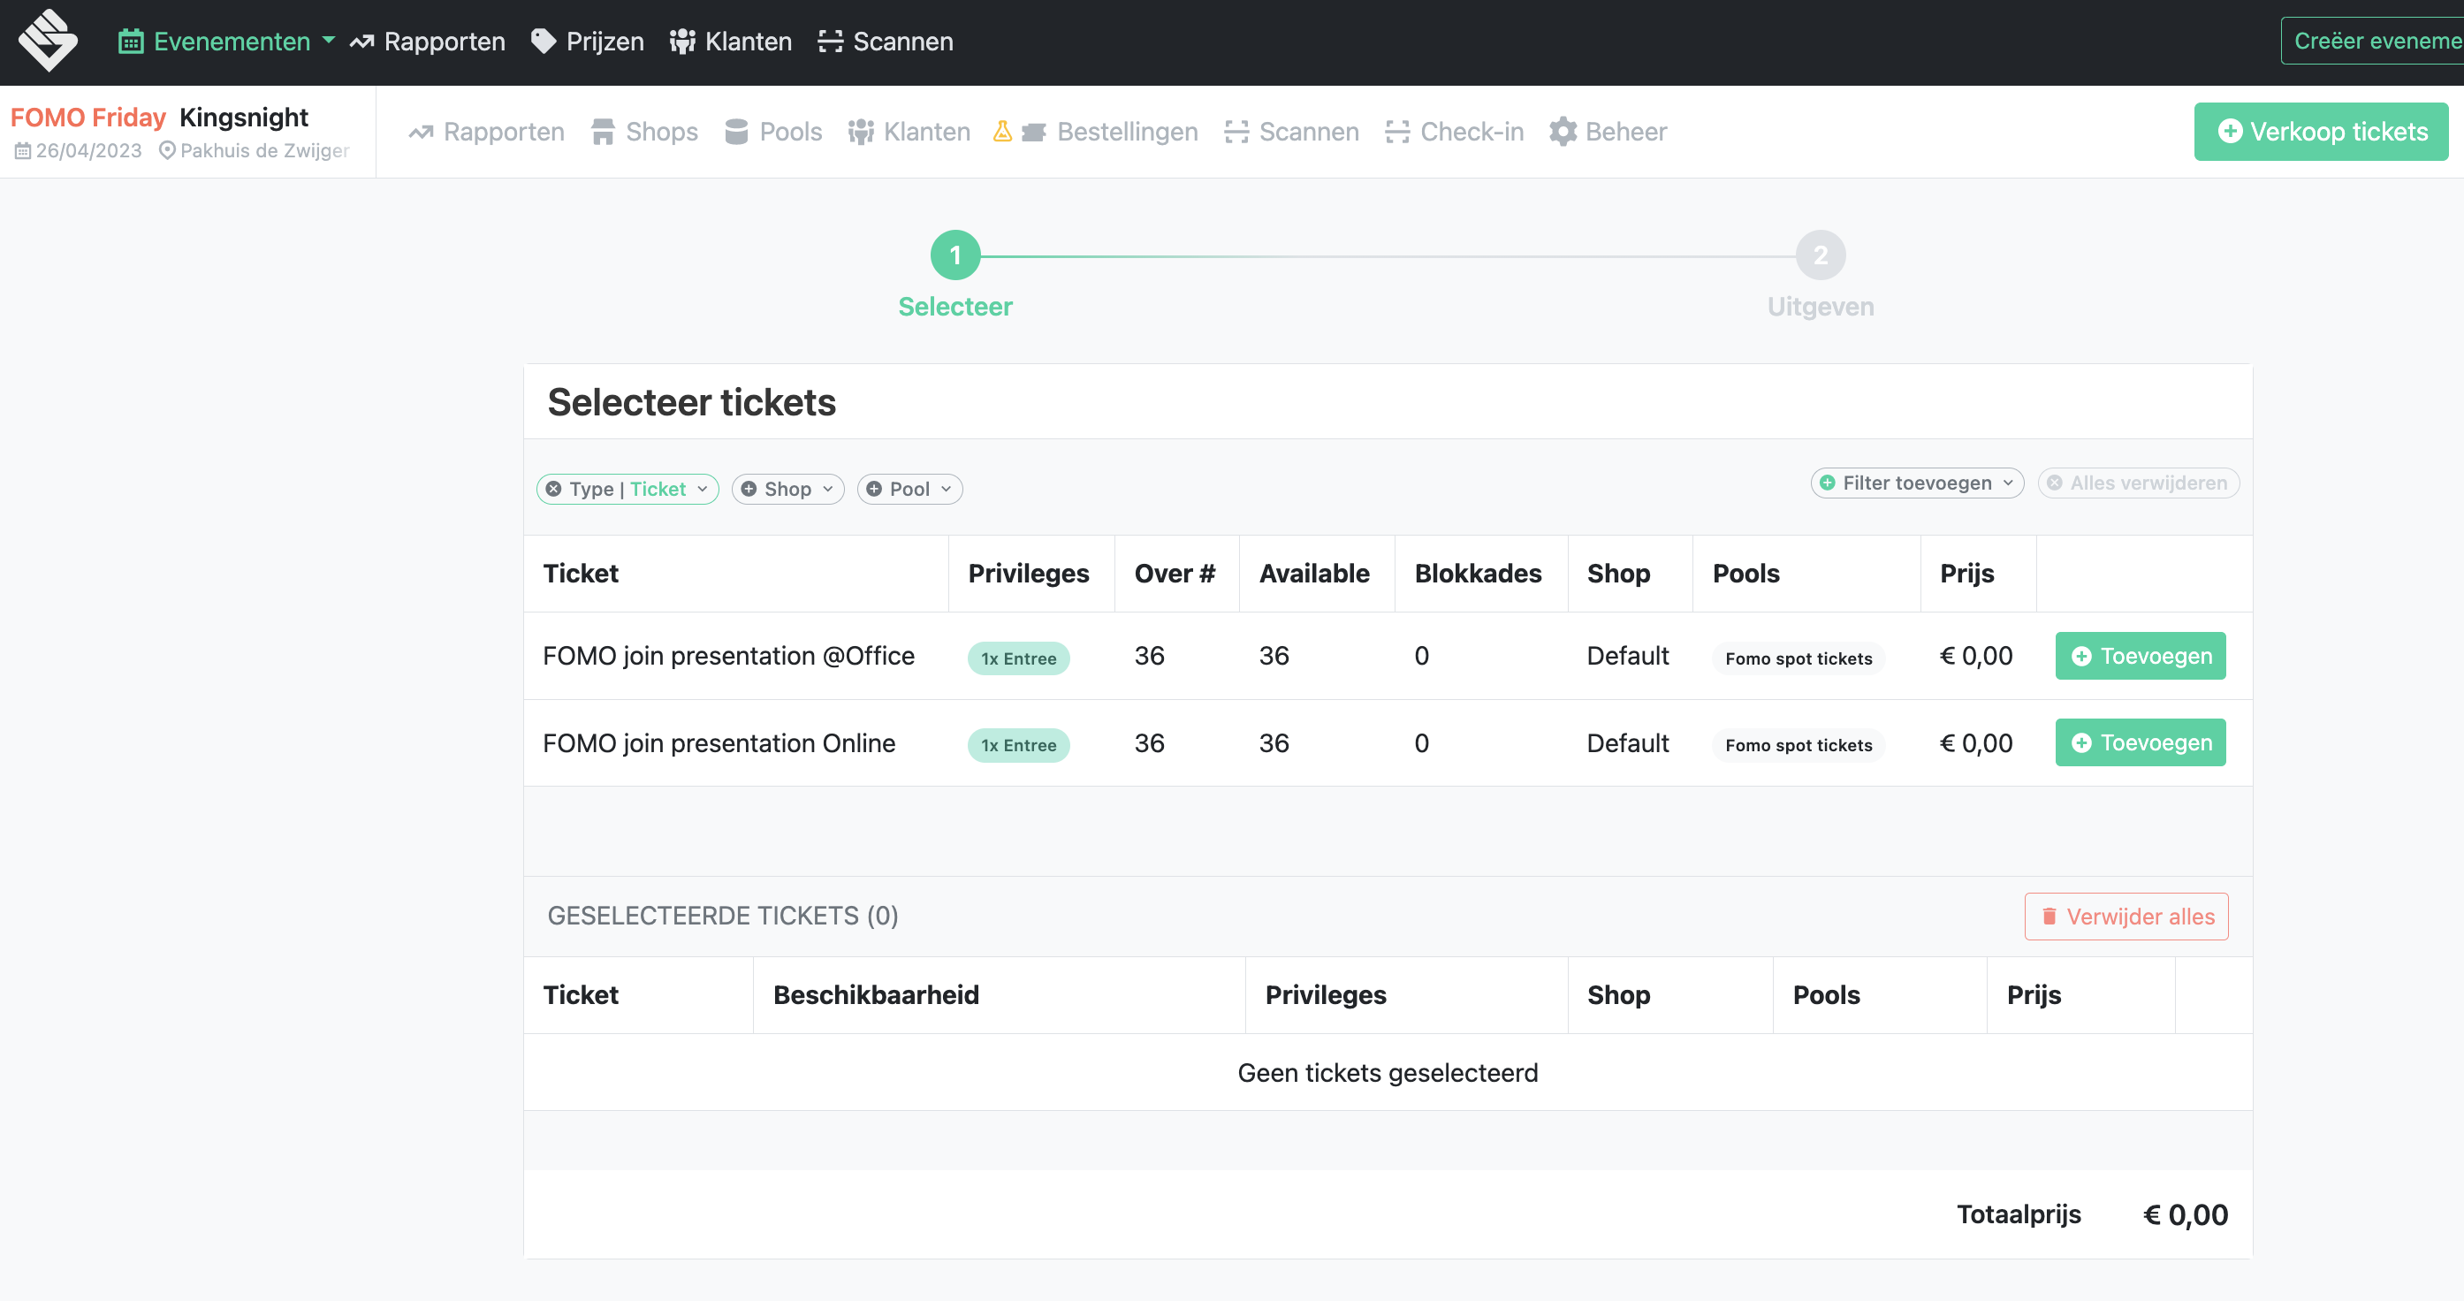This screenshot has height=1301, width=2464.
Task: Click the price tag icon beside Prijzen
Action: (544, 42)
